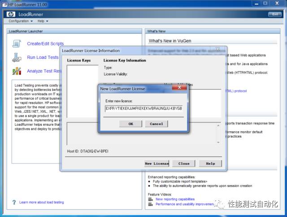
Task: Click the License Keys list box
Action: [x=83, y=91]
